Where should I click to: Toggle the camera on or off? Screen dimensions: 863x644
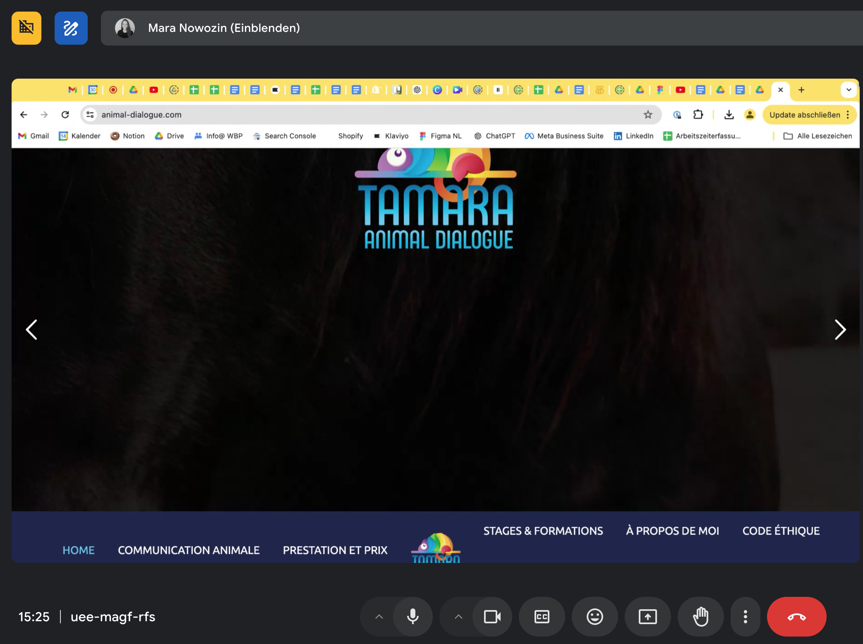[492, 617]
